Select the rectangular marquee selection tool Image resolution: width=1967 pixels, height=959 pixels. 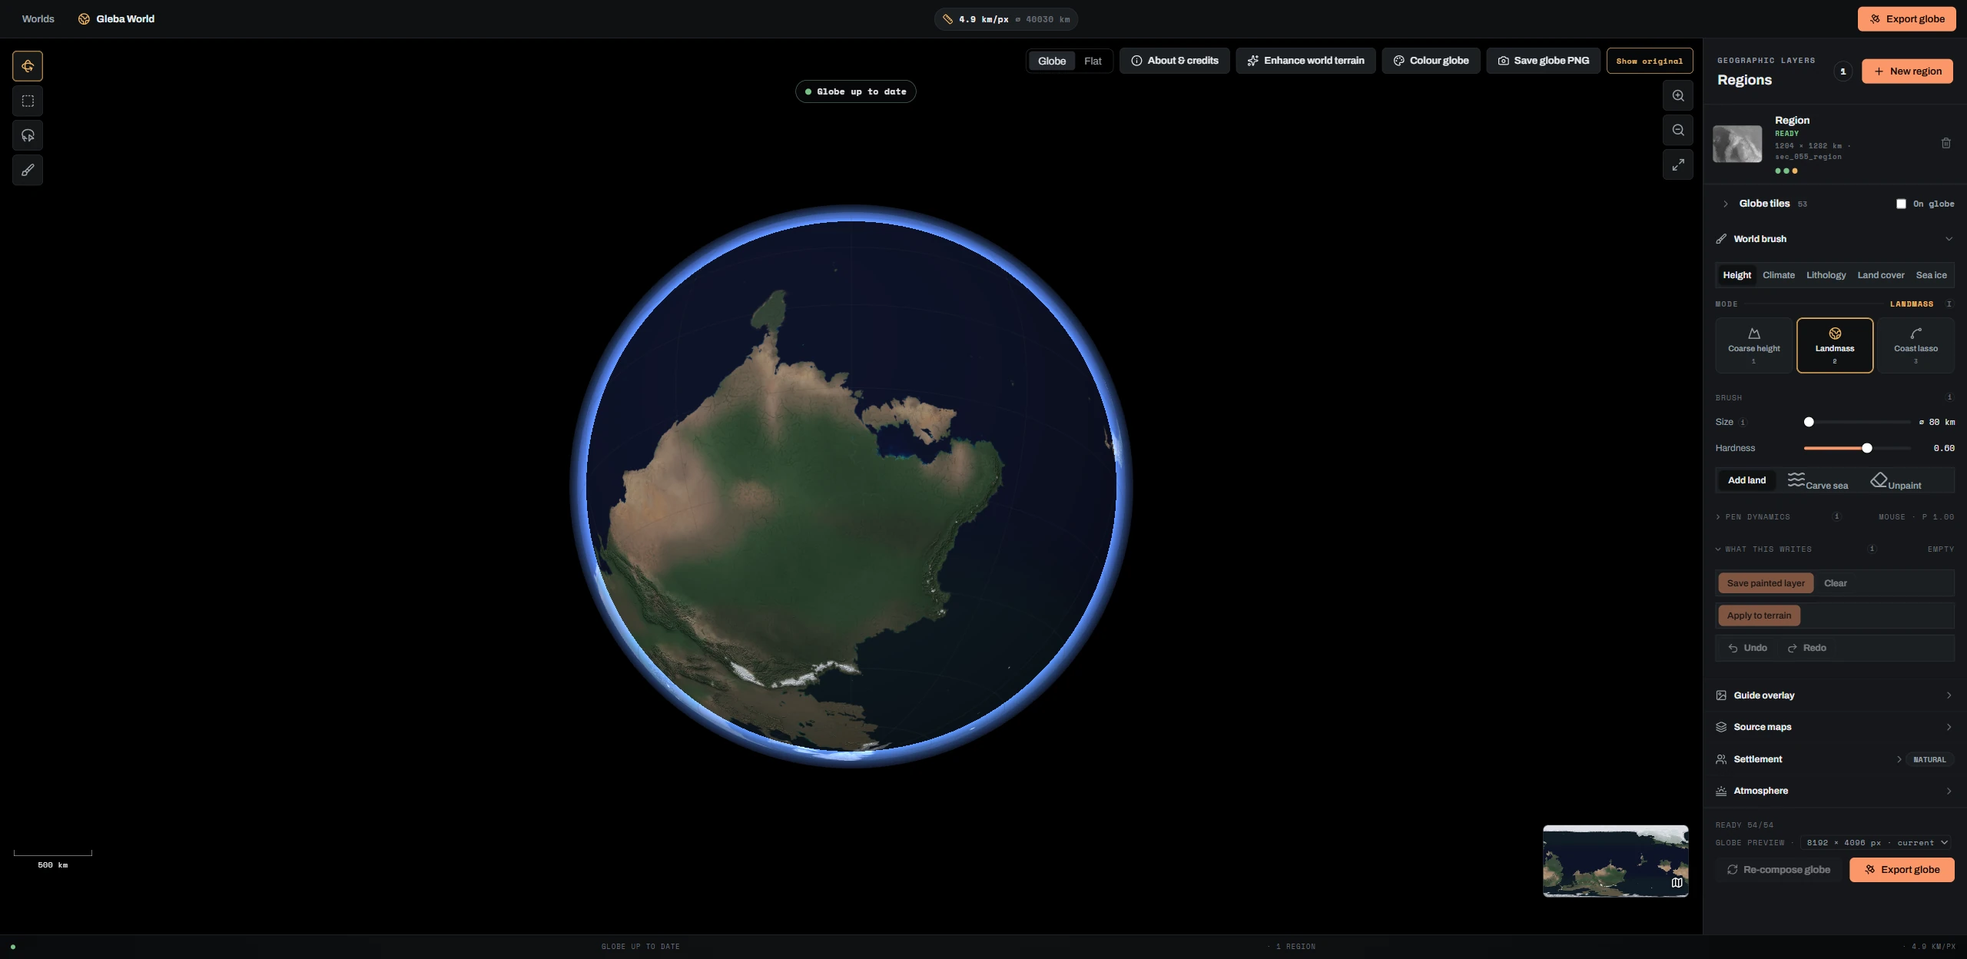pos(28,101)
